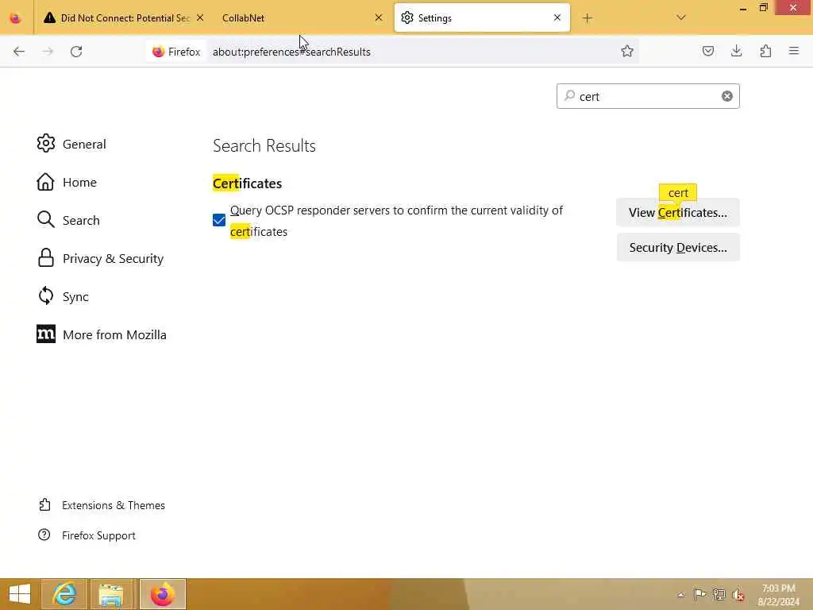The image size is (813, 610).
Task: Open the Extensions puzzle icon
Action: pyautogui.click(x=765, y=51)
